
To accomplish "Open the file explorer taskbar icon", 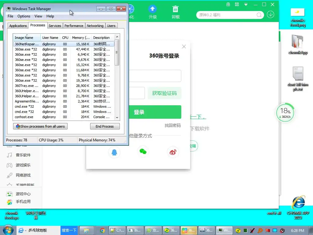I will 87,230.
